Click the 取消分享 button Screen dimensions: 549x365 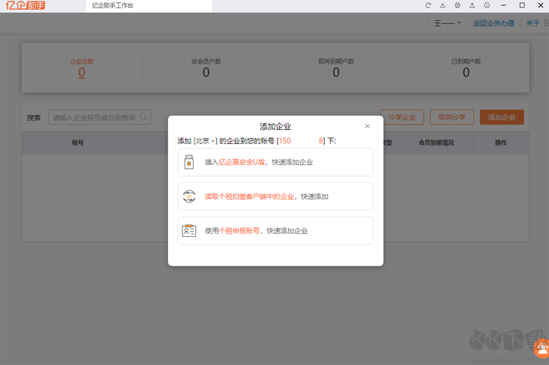[452, 117]
